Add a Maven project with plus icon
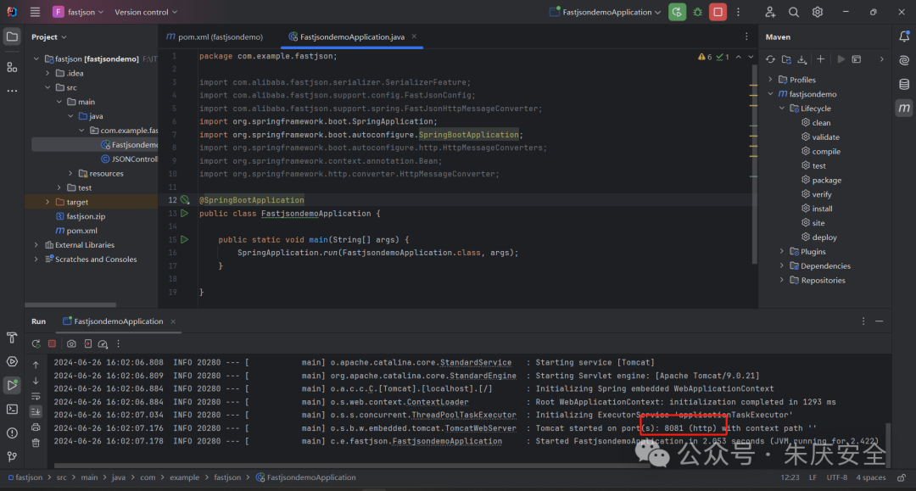Image resolution: width=916 pixels, height=491 pixels. click(820, 59)
